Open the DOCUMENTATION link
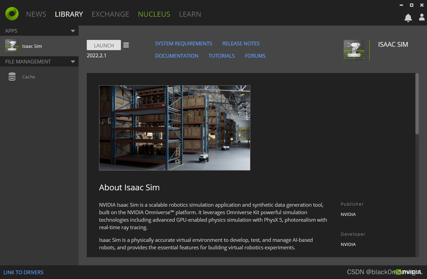The image size is (427, 279). coord(177,56)
